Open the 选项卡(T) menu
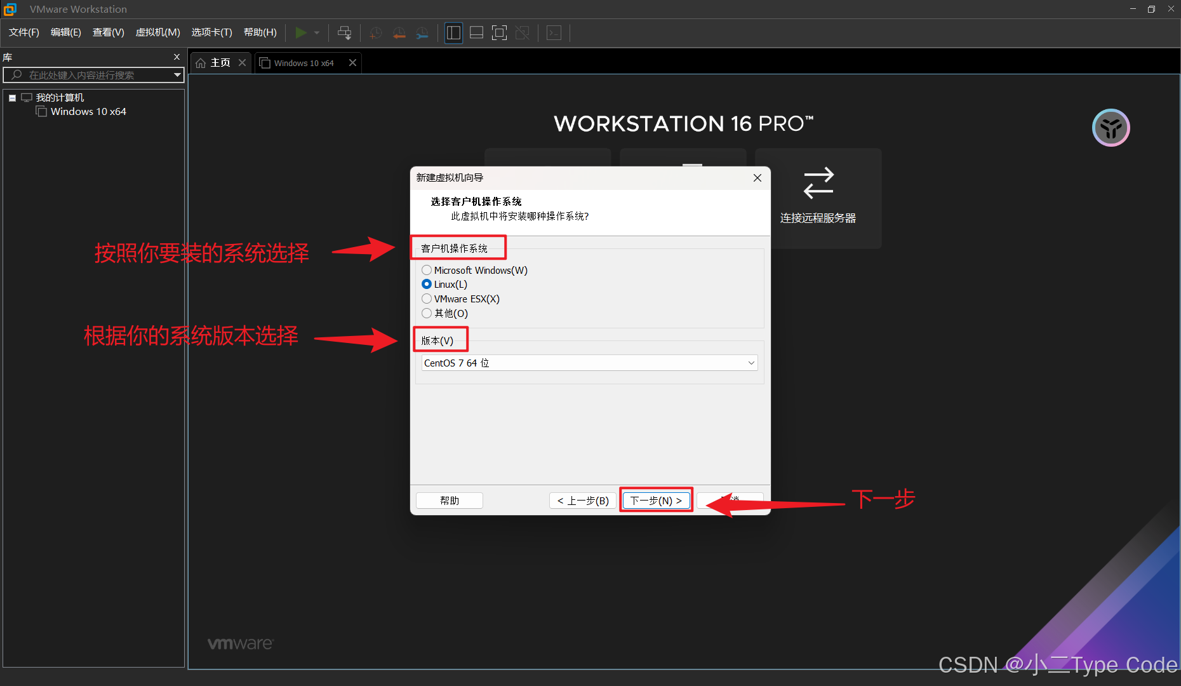1181x686 pixels. coord(212,32)
